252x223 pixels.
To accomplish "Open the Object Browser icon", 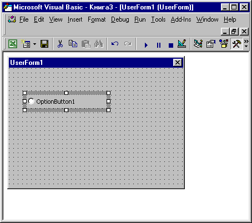I will pyautogui.click(x=224, y=44).
